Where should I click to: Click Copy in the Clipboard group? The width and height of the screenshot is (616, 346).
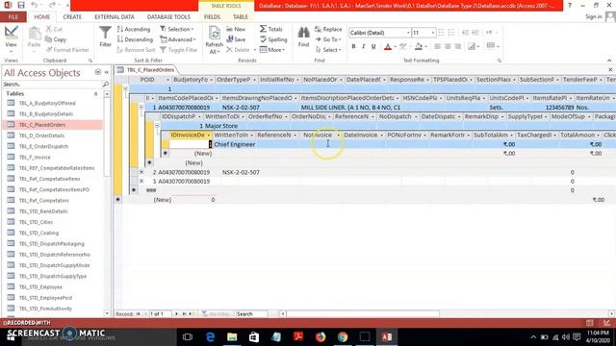click(56, 39)
